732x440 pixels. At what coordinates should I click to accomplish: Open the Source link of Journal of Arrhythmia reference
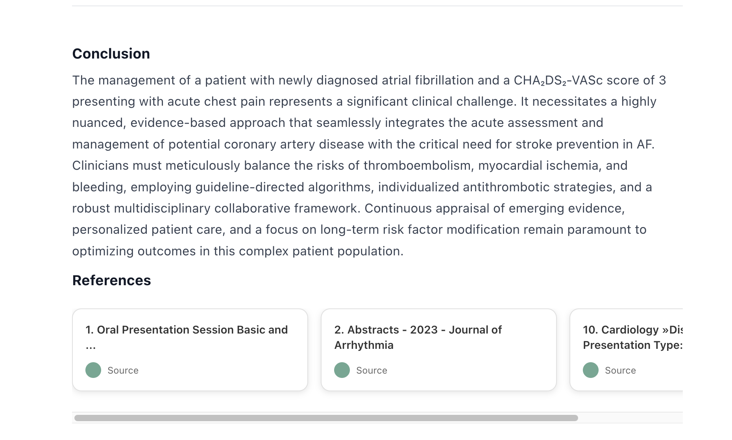[x=372, y=370]
